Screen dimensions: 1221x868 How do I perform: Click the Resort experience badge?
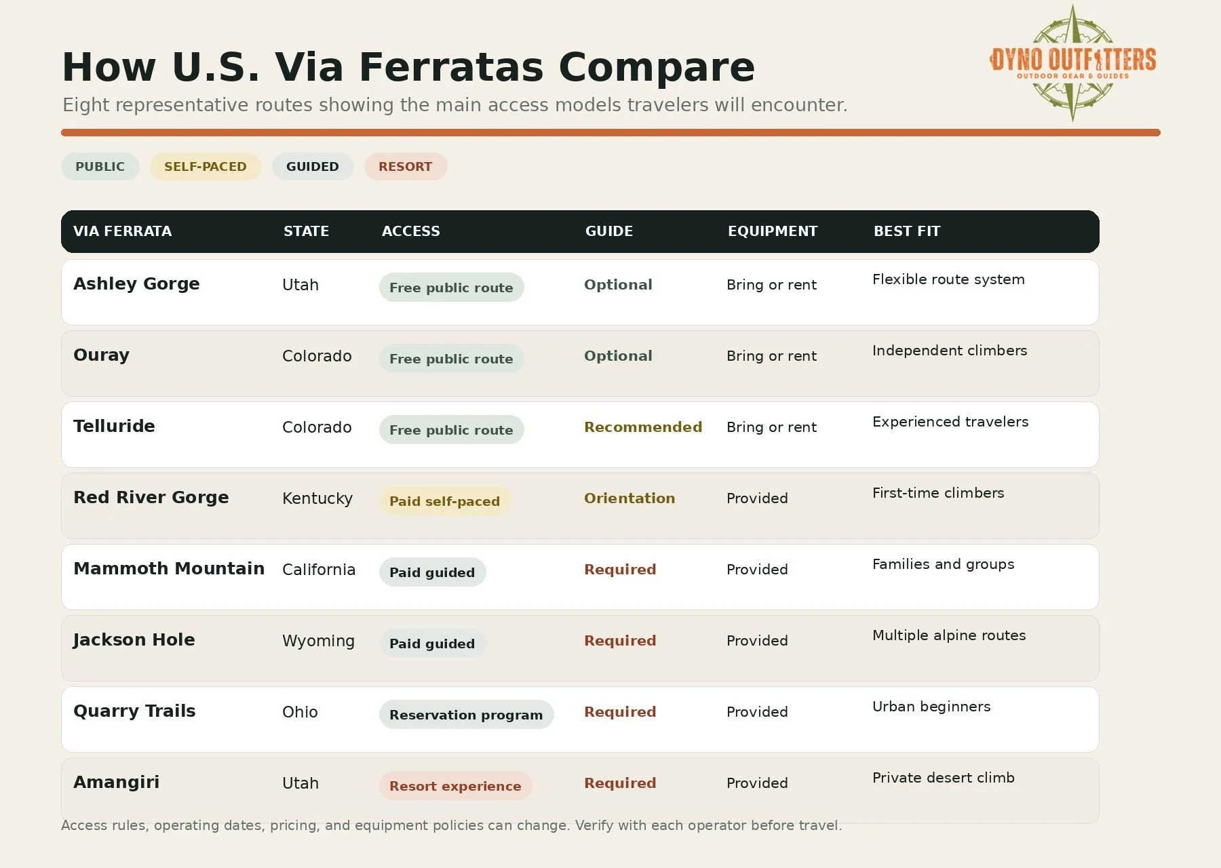[x=455, y=786]
